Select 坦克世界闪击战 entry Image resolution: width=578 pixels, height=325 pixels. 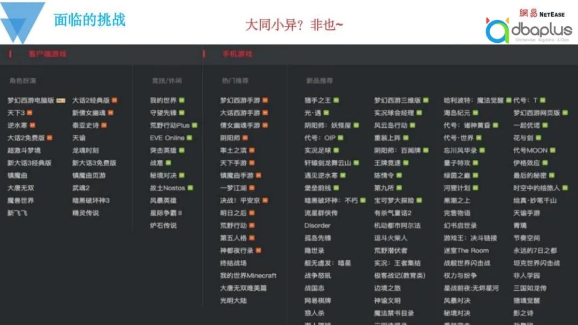click(537, 263)
